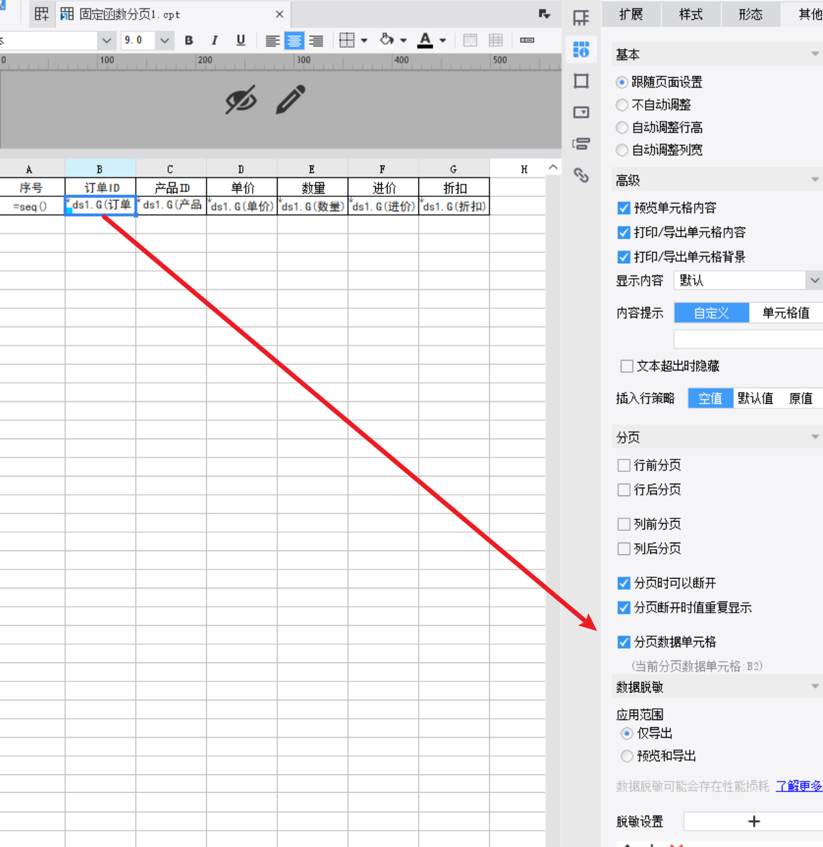
Task: Uncheck 分页数据单元格 checkbox
Action: point(624,642)
